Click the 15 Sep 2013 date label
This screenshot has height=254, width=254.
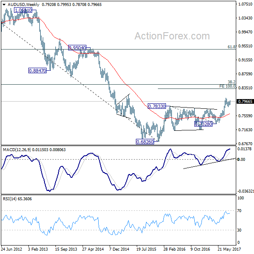coord(66,249)
